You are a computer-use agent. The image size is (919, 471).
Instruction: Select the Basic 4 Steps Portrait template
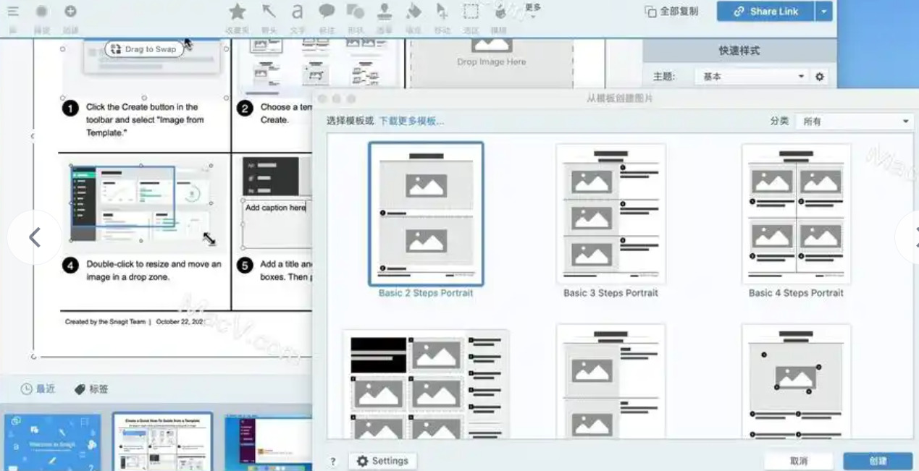pyautogui.click(x=796, y=213)
